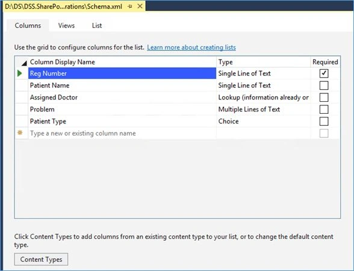Click the green current-row arrow indicator
Image resolution: width=354 pixels, height=271 pixels.
click(20, 73)
